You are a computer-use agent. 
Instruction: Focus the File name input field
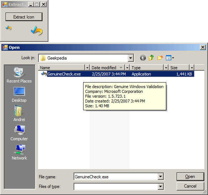(x=116, y=176)
